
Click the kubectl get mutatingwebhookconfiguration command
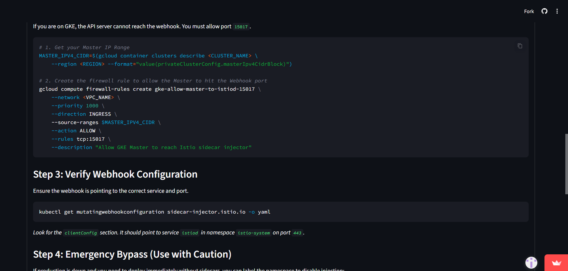(155, 212)
